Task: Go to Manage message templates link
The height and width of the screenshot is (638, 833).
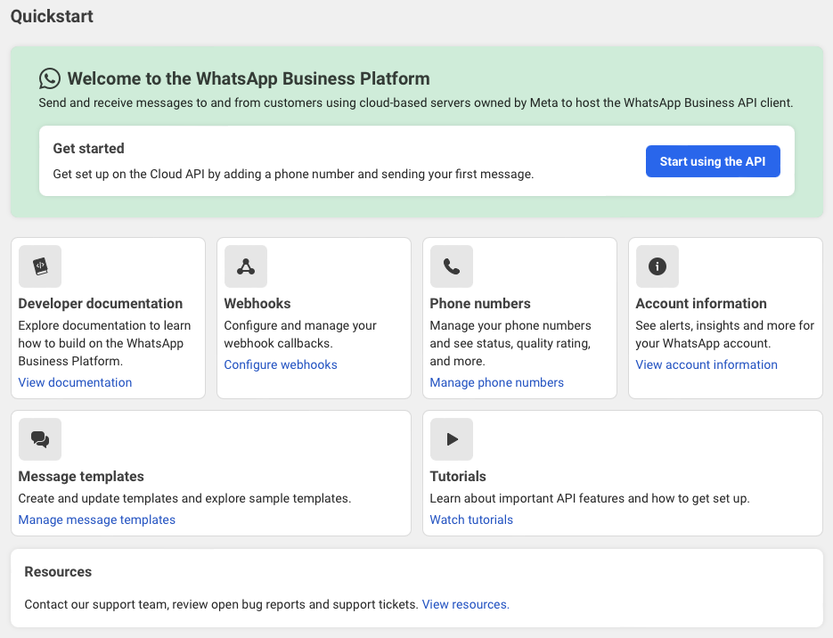Action: pos(97,519)
